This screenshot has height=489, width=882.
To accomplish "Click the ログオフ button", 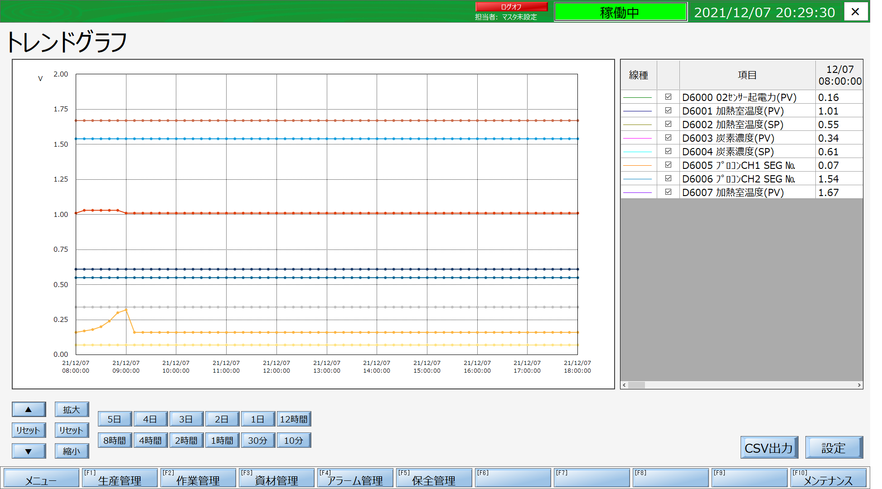I will pos(512,7).
